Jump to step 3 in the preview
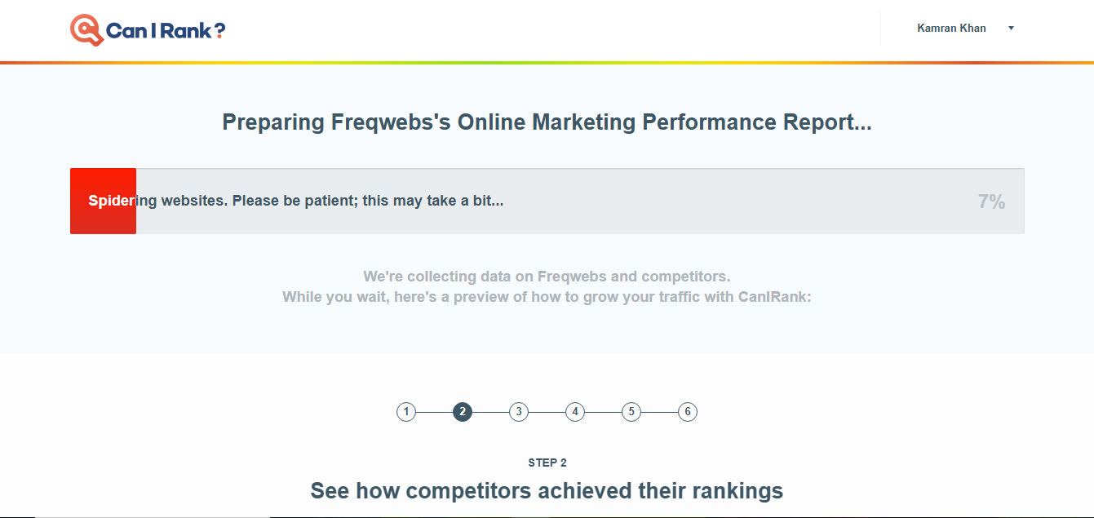 click(519, 412)
